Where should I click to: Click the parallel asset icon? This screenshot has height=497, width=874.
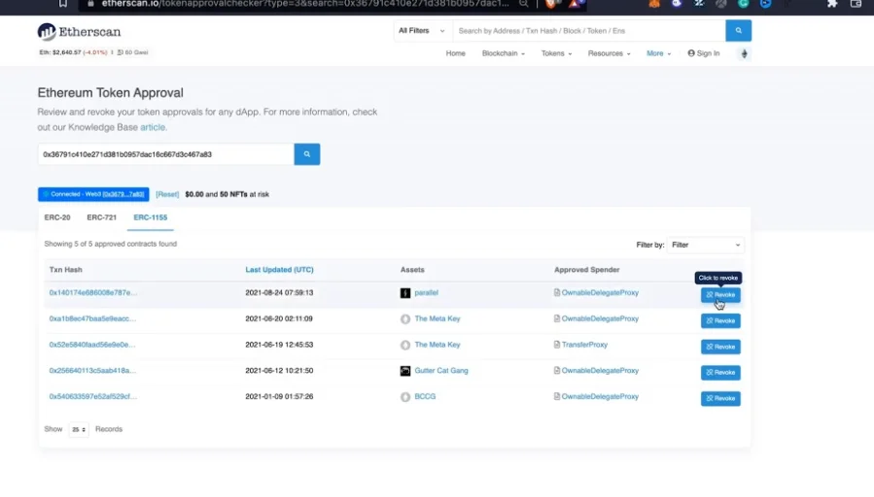pos(405,293)
